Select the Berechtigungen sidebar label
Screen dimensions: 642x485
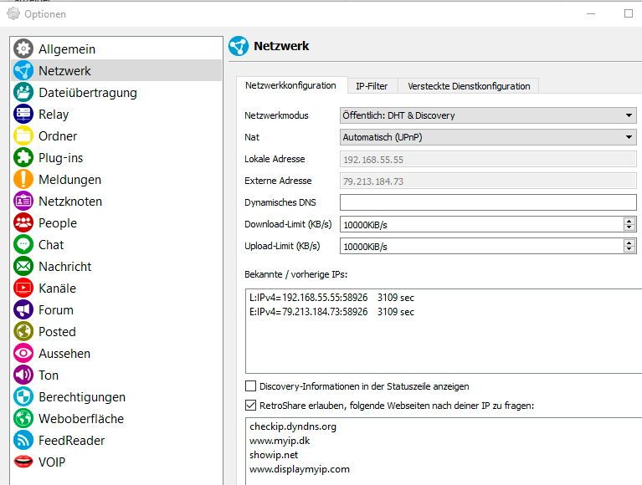(82, 396)
